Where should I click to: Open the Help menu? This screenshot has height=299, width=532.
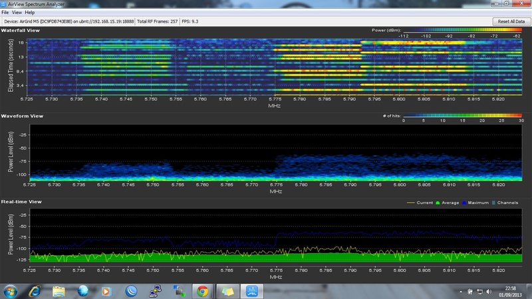30,13
